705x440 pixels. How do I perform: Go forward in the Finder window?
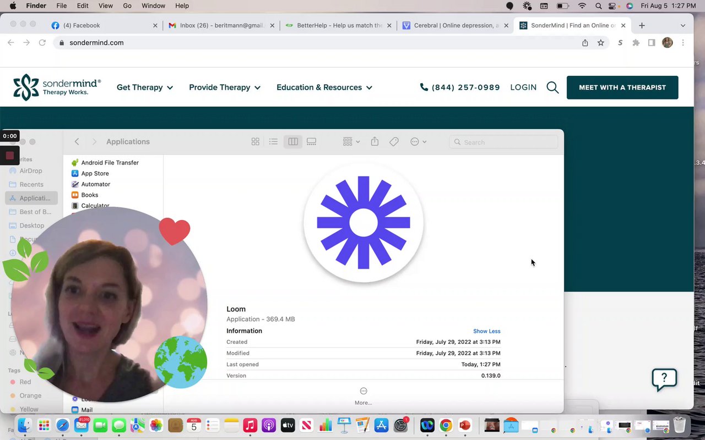(94, 142)
